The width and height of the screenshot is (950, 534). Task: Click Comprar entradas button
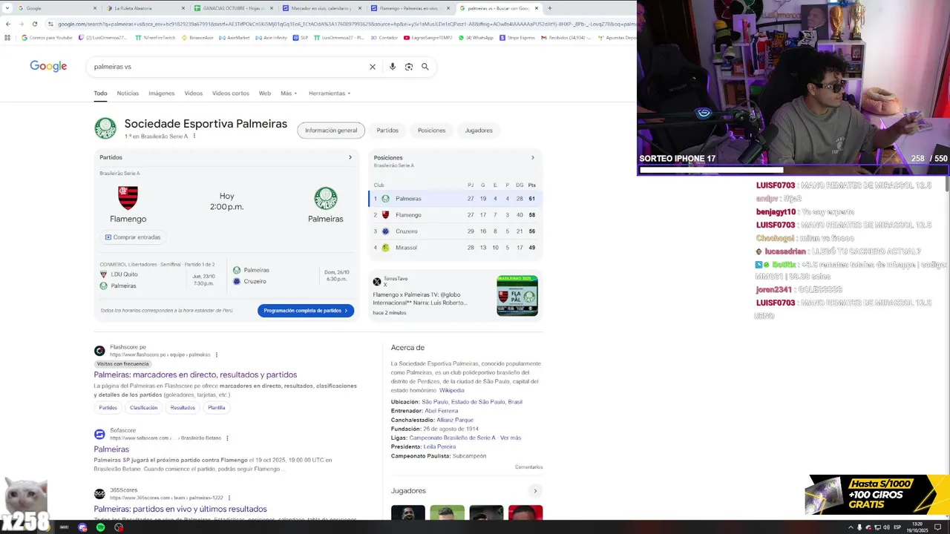(133, 237)
